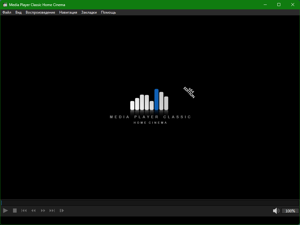Open the Помощь menu
This screenshot has width=300, height=225.
click(x=108, y=12)
